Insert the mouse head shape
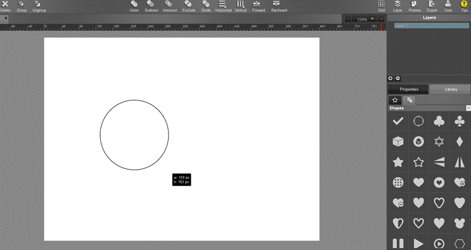Image resolution: width=471 pixels, height=250 pixels. [x=460, y=223]
